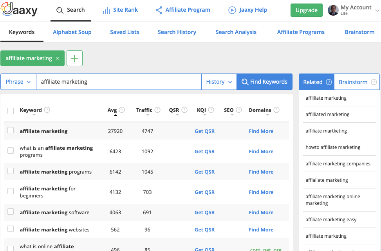Viewport: 381px width, 251px height.
Task: Open the QSR column help icon
Action: tap(184, 110)
